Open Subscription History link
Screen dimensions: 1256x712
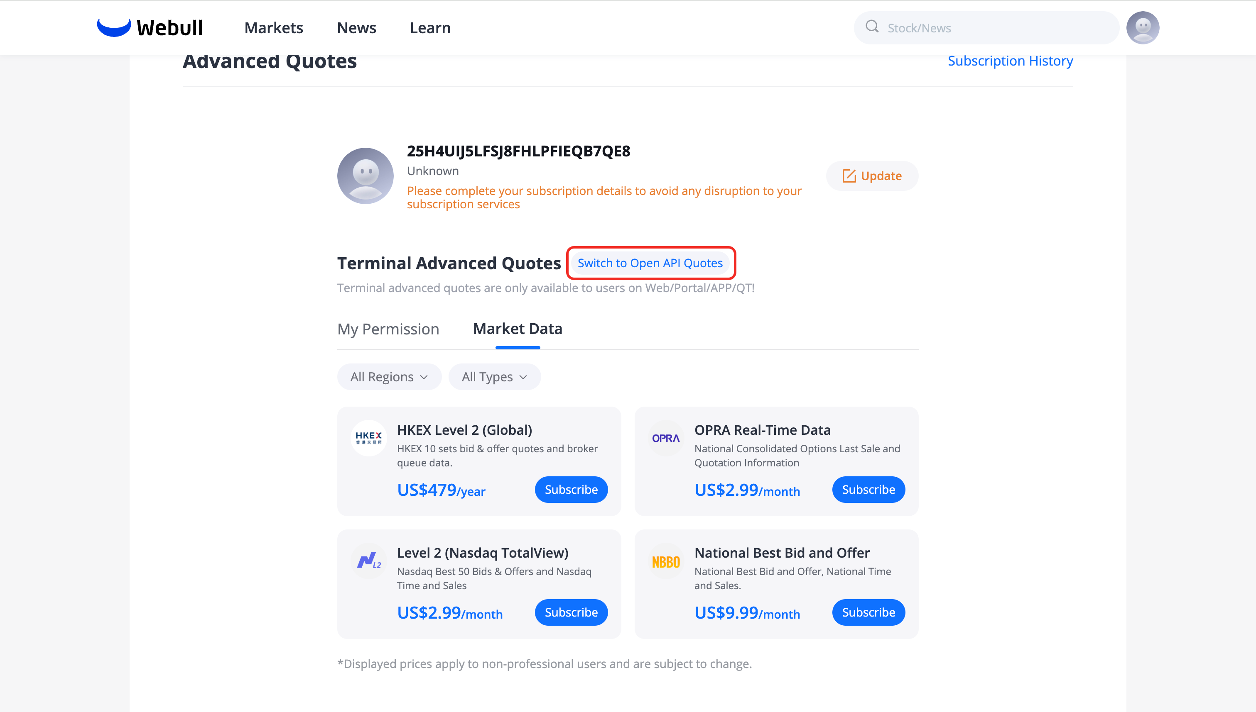(x=1010, y=61)
